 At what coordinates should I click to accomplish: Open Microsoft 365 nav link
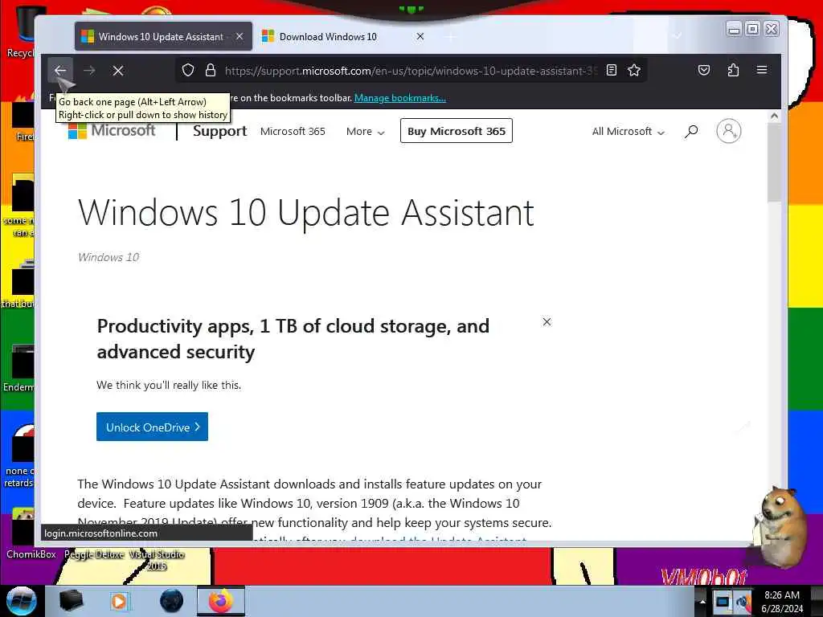(x=293, y=131)
